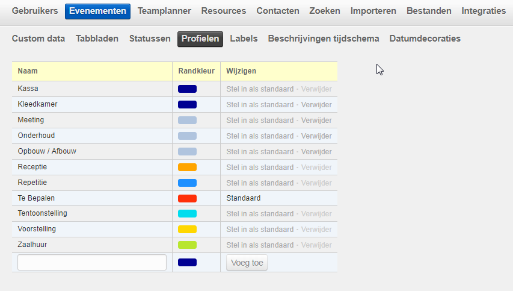Open the green swatch for Zaalhuur
Viewport: 513px width, 291px height.
[x=187, y=245]
